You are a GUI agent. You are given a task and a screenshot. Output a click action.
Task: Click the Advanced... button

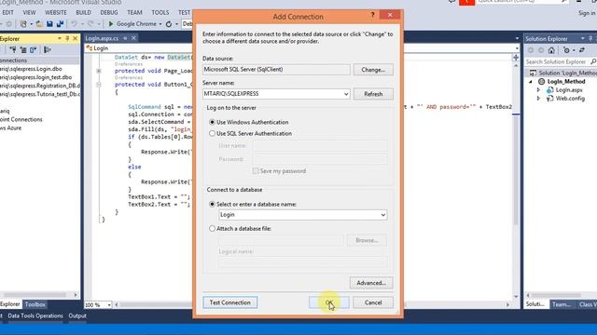(371, 283)
